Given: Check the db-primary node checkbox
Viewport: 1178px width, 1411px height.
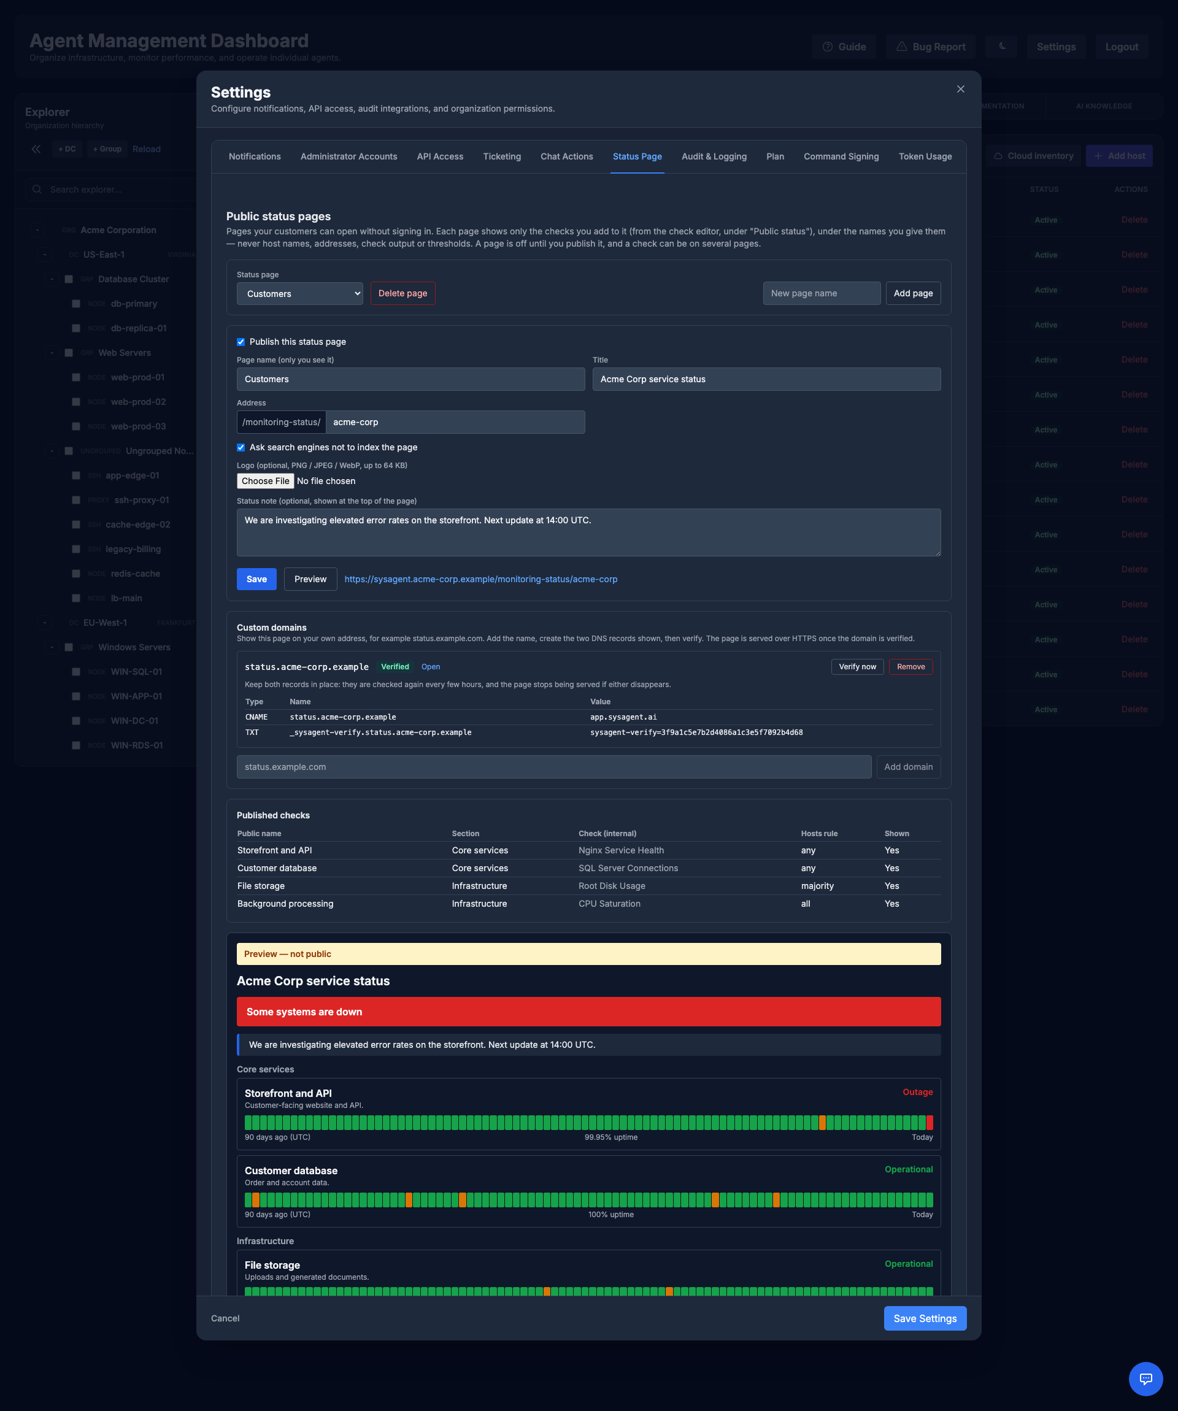Looking at the screenshot, I should (76, 304).
